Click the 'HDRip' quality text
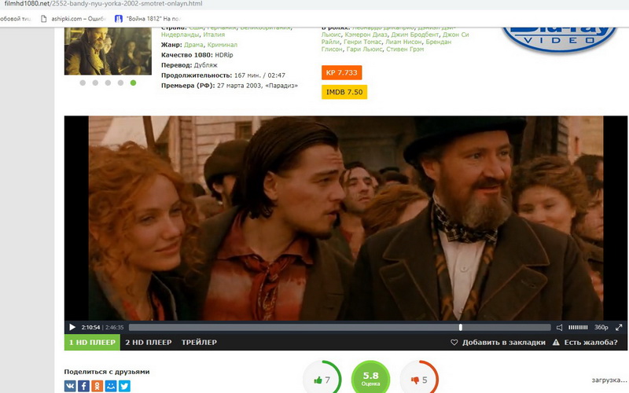Screen dimensions: 629x393 coord(224,55)
